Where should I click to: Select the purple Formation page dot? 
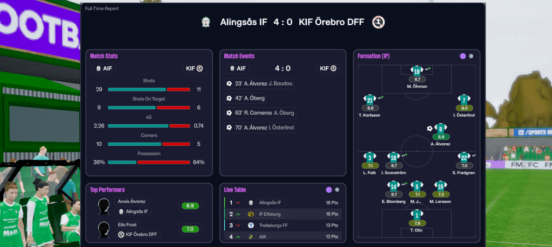click(x=463, y=56)
